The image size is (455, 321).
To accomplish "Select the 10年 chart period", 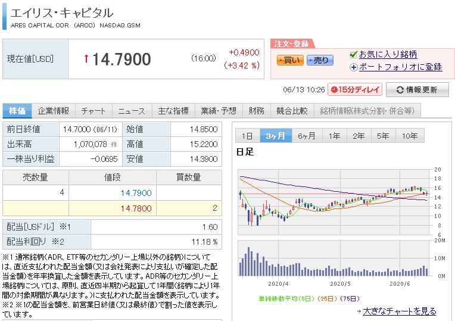I will click(x=410, y=136).
